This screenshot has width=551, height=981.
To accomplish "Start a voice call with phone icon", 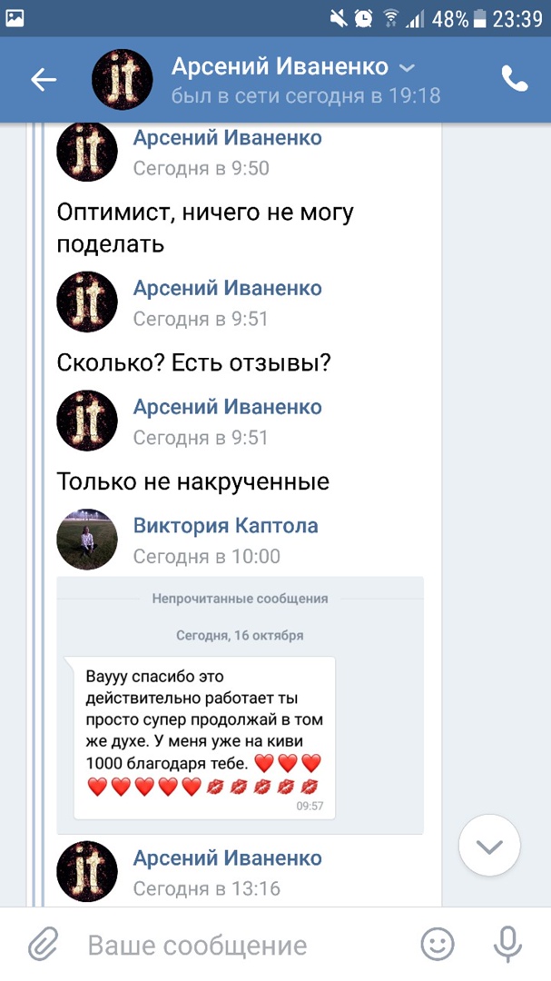I will 515,80.
